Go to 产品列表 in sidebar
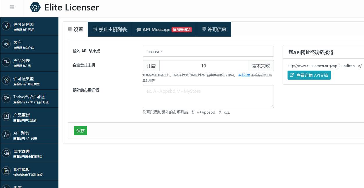The image size is (364, 188). pos(29,62)
